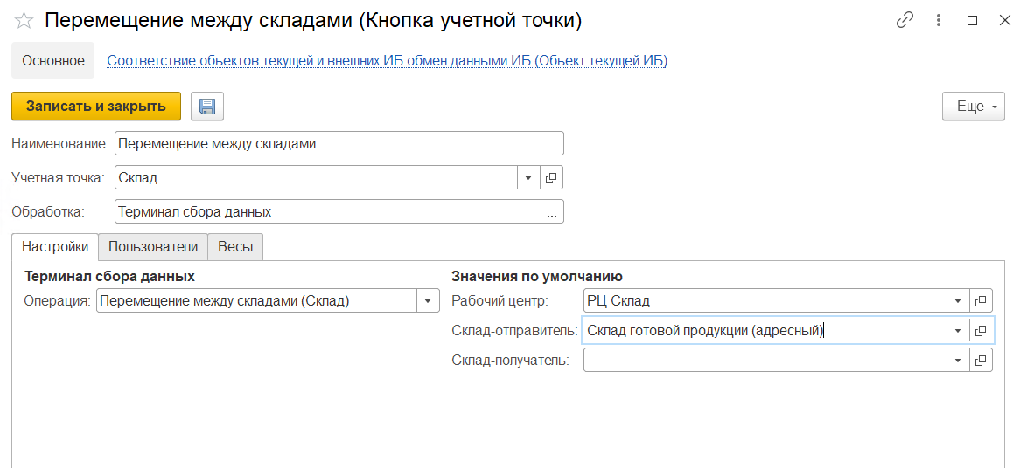Image resolution: width=1013 pixels, height=468 pixels.
Task: Expand the Рабочий центр dropdown
Action: (x=958, y=301)
